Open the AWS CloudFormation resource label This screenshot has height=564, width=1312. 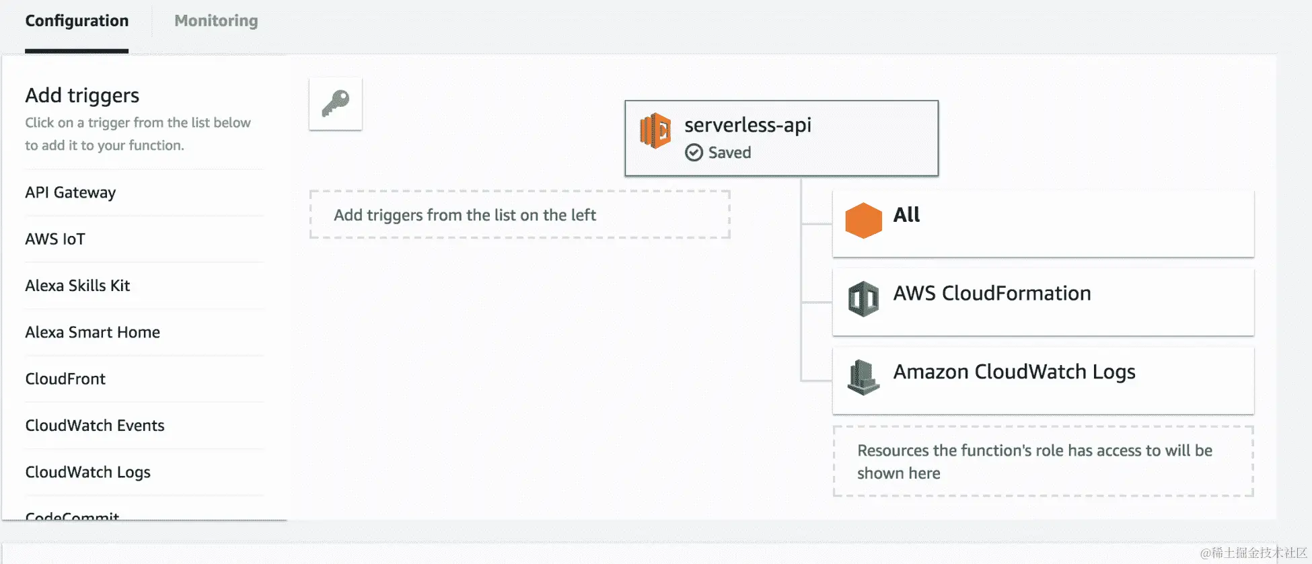click(x=992, y=294)
